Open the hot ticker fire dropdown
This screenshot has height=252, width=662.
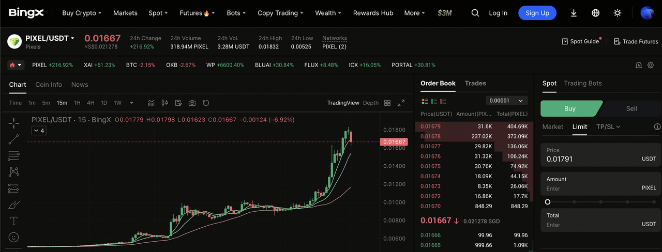[16, 65]
